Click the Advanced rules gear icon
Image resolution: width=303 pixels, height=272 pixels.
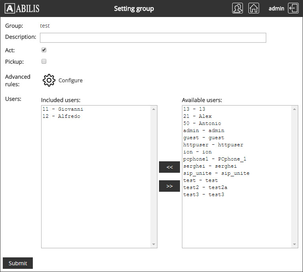tap(49, 80)
